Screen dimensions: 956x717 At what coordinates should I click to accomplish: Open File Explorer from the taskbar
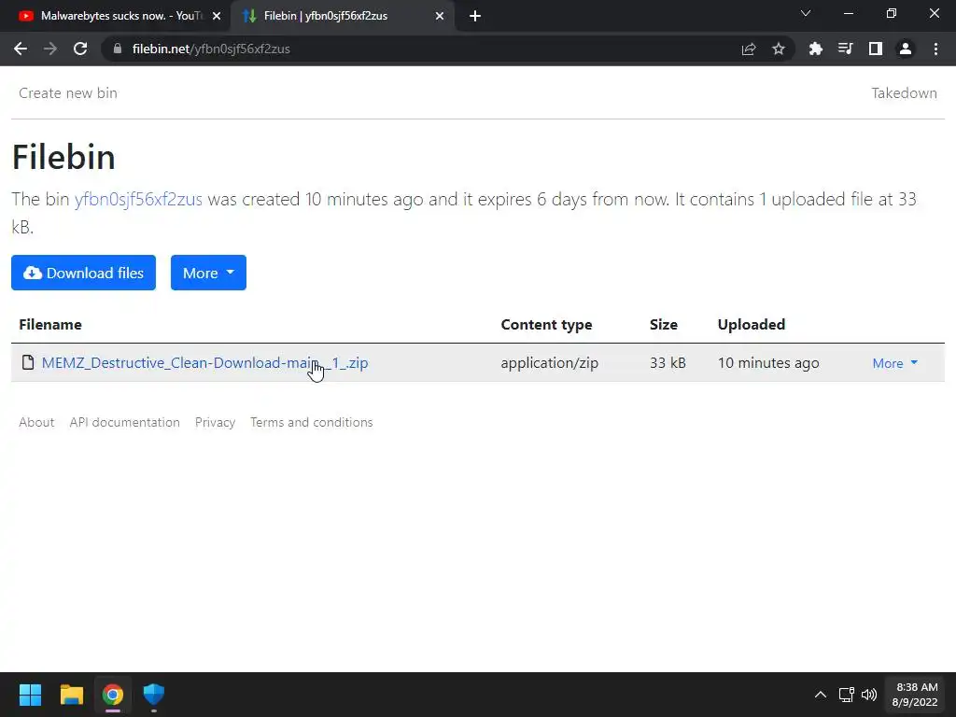pyautogui.click(x=71, y=695)
